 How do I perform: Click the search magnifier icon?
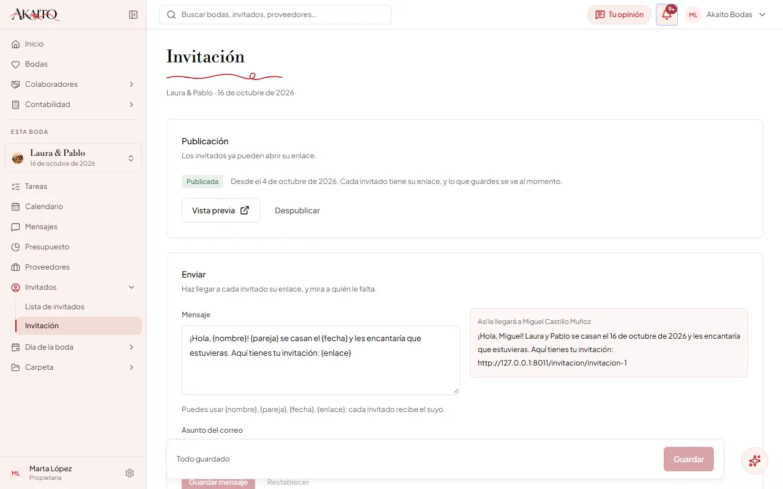[171, 15]
